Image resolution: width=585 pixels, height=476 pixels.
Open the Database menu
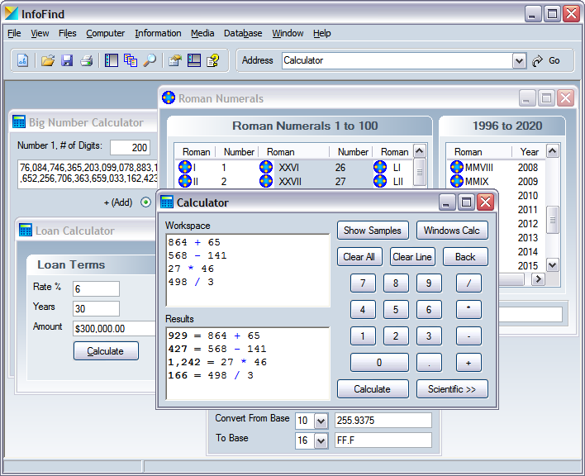243,33
